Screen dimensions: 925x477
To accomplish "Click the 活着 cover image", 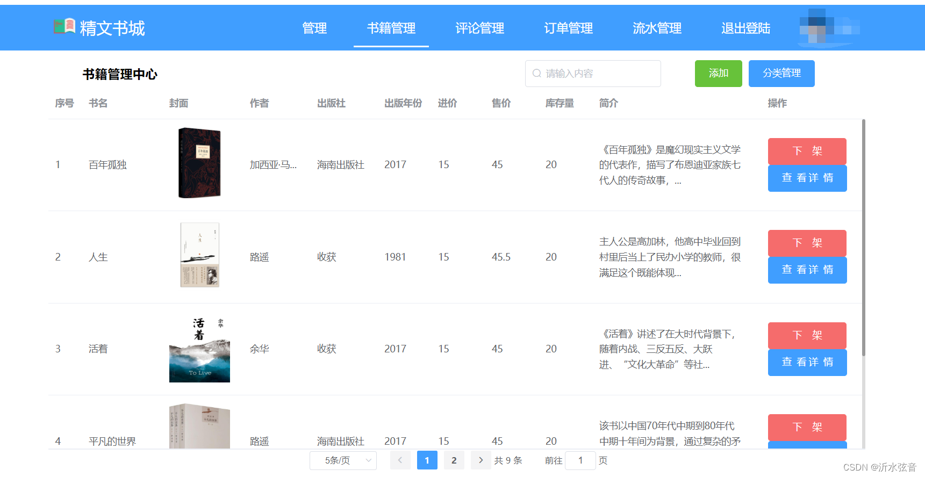I will click(x=199, y=349).
